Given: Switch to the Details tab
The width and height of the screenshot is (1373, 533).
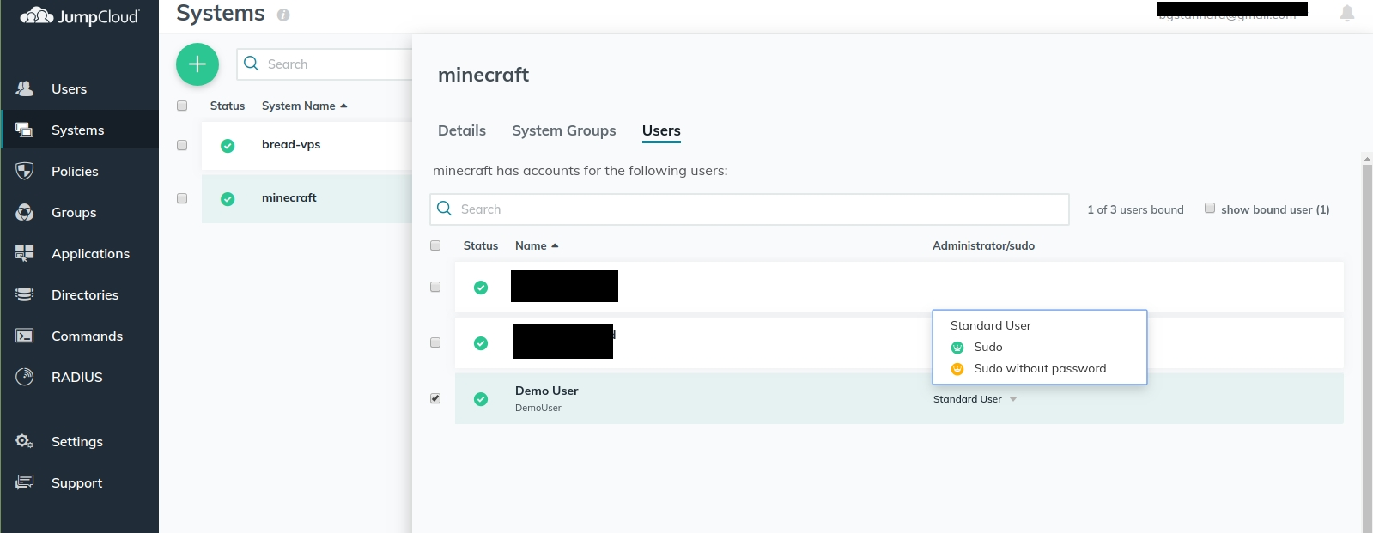Looking at the screenshot, I should coord(462,130).
